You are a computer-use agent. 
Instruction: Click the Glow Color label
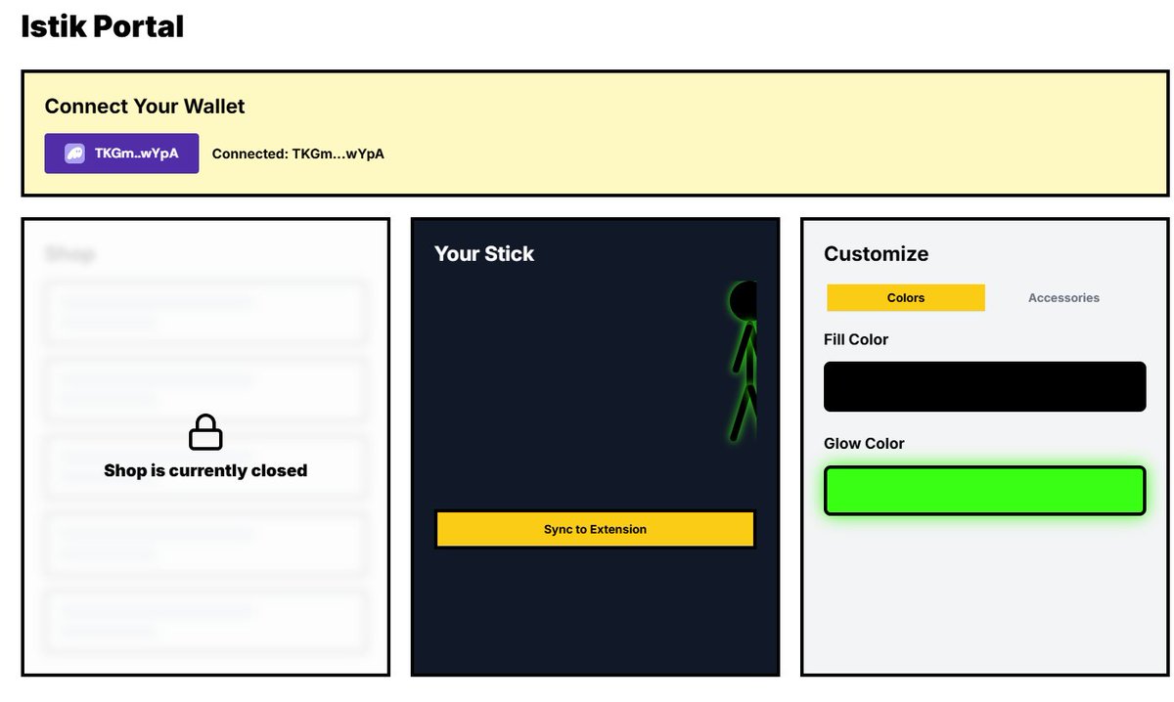click(864, 443)
